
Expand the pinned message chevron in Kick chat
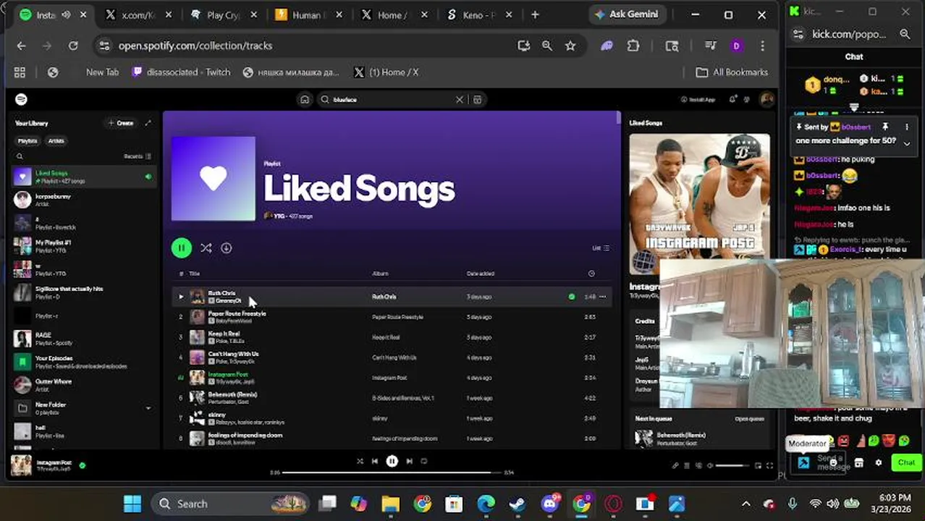(x=907, y=143)
